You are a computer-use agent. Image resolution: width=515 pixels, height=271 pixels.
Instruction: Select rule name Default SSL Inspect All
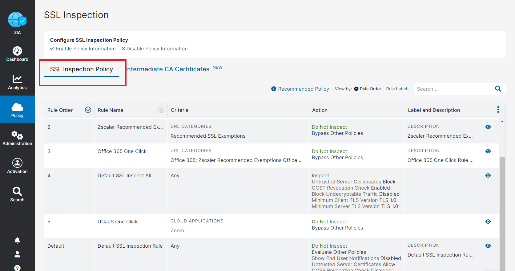124,175
